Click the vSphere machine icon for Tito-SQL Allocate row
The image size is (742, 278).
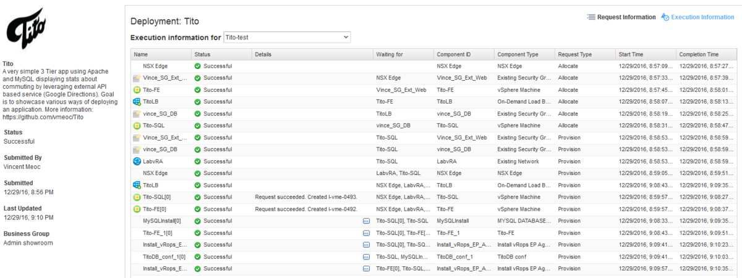137,126
